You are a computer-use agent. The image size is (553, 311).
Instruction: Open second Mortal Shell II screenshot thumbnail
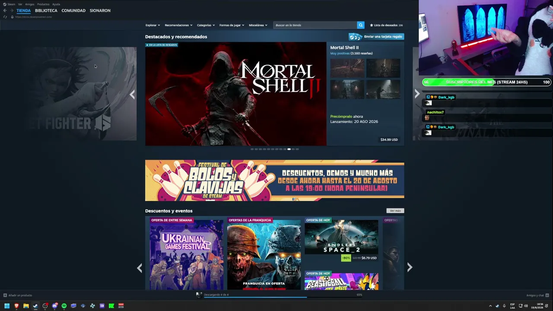point(383,68)
